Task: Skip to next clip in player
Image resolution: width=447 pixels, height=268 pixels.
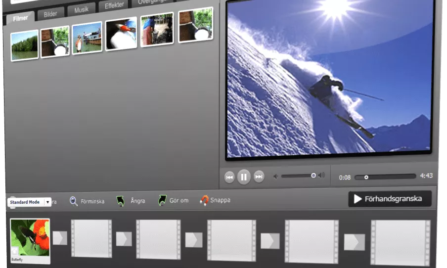Action: click(259, 177)
